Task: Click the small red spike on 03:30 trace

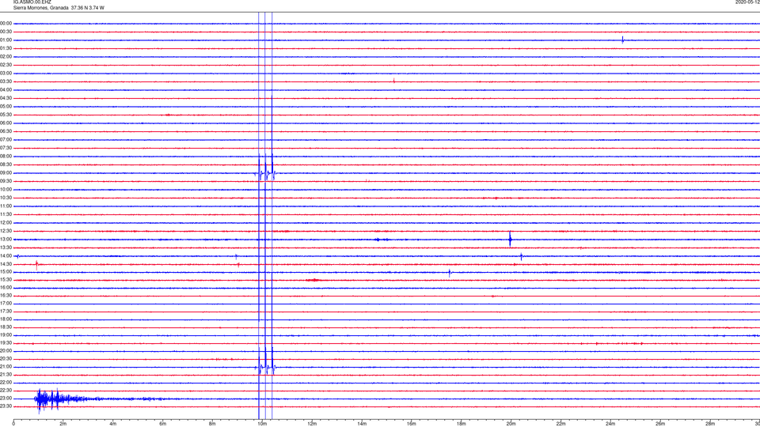Action: (394, 81)
